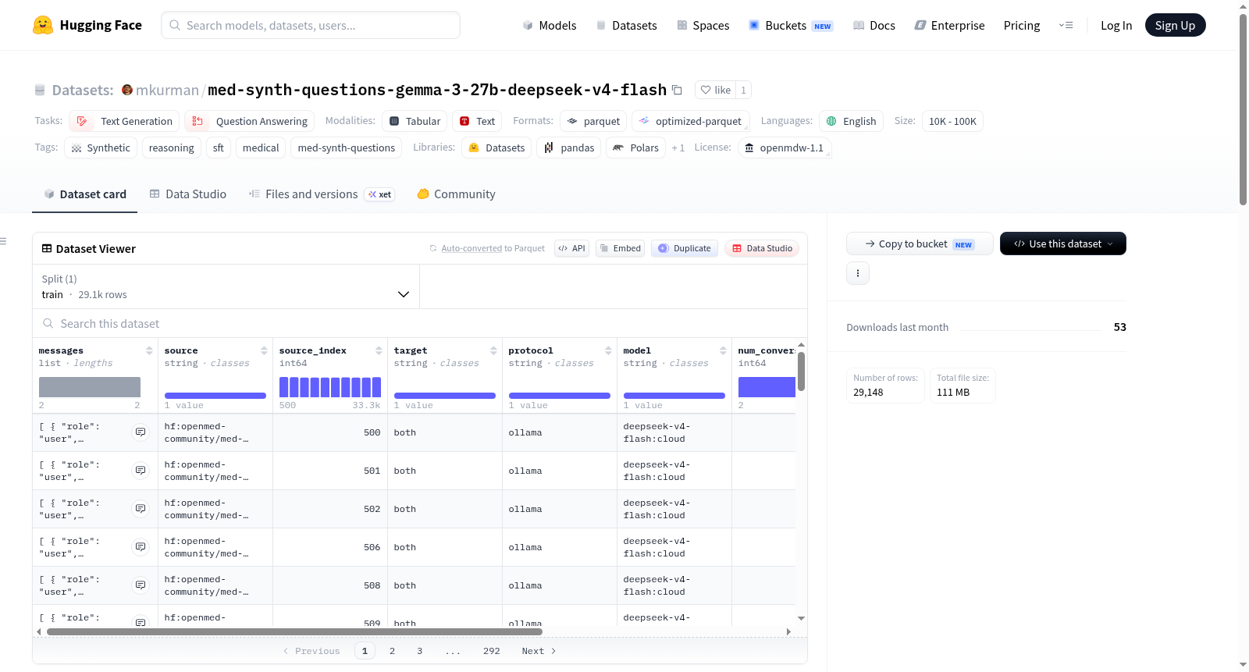Viewport: 1249px width, 672px height.
Task: Click the Sign Up button
Action: click(x=1175, y=25)
